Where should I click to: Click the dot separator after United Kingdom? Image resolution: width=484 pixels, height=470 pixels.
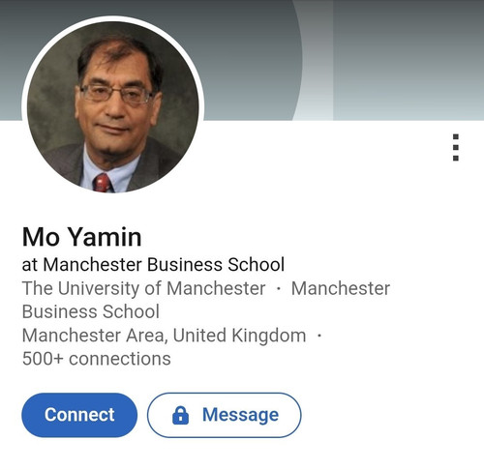point(319,336)
